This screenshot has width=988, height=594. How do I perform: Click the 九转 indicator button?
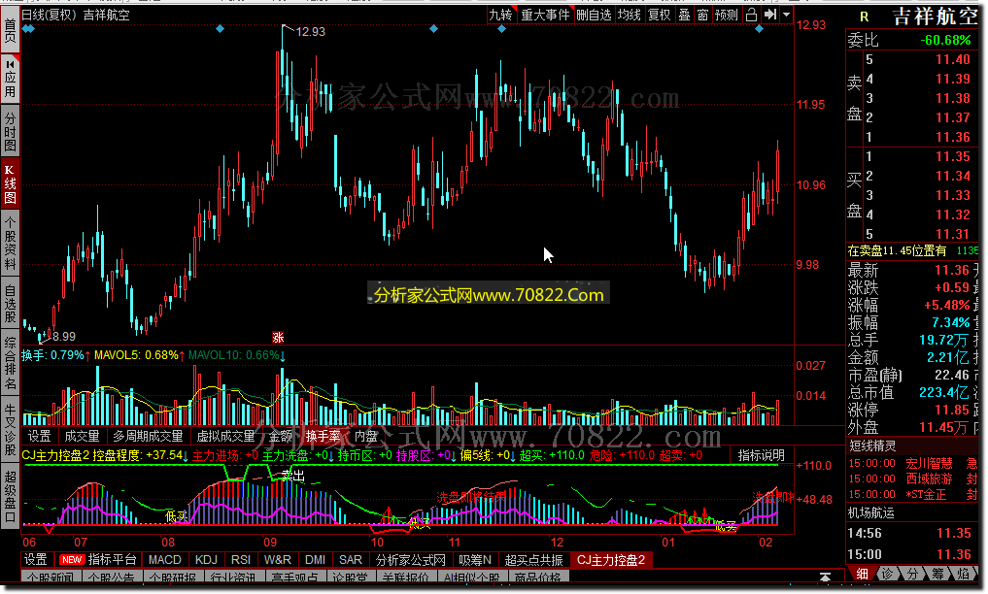coord(501,15)
